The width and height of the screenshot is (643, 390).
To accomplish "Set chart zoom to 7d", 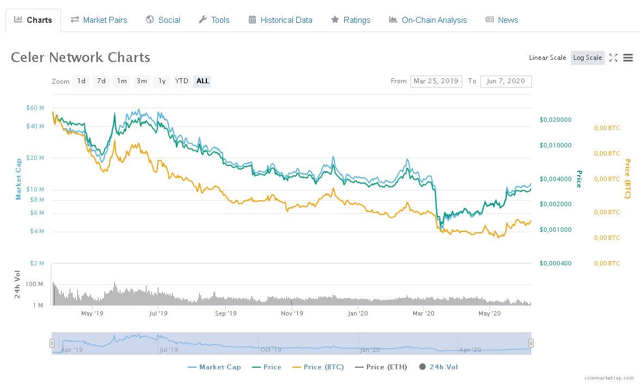I will [101, 81].
